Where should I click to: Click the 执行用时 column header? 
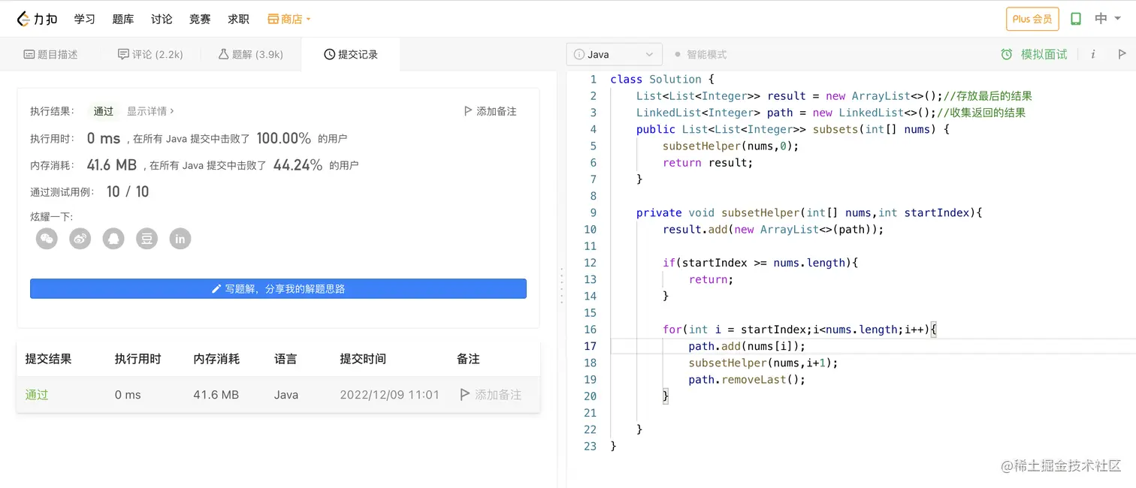(138, 359)
